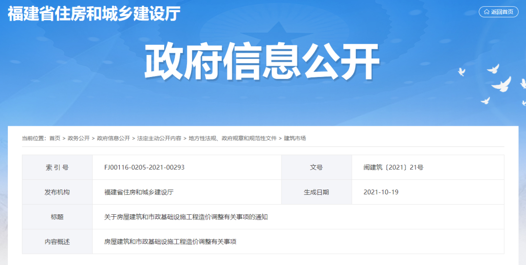
Task: Open 政务公开 breadcrumb link
Action: [79, 138]
